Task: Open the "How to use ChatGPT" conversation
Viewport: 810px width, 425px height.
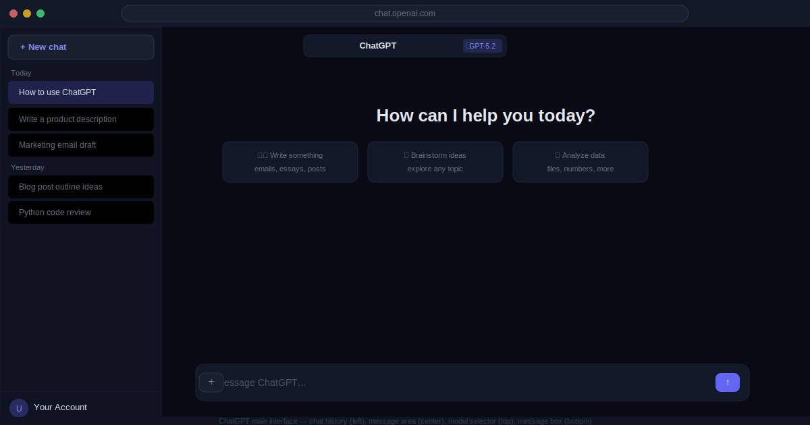Action: pos(81,92)
